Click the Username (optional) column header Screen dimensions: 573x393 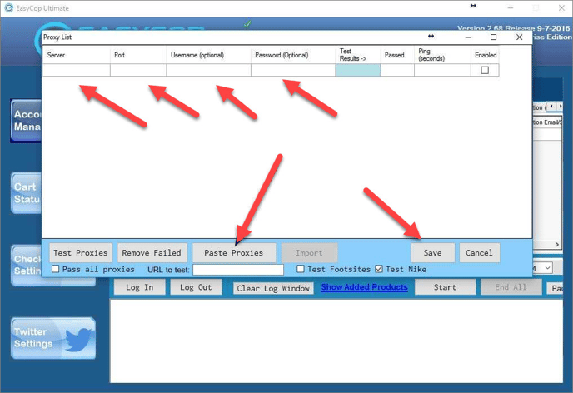click(209, 55)
